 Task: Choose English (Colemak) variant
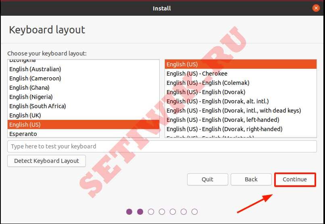(241, 83)
